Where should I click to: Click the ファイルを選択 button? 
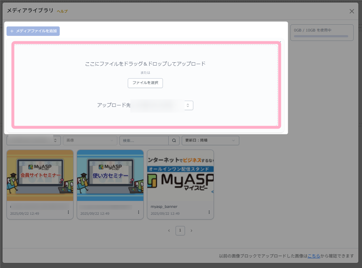pos(145,83)
